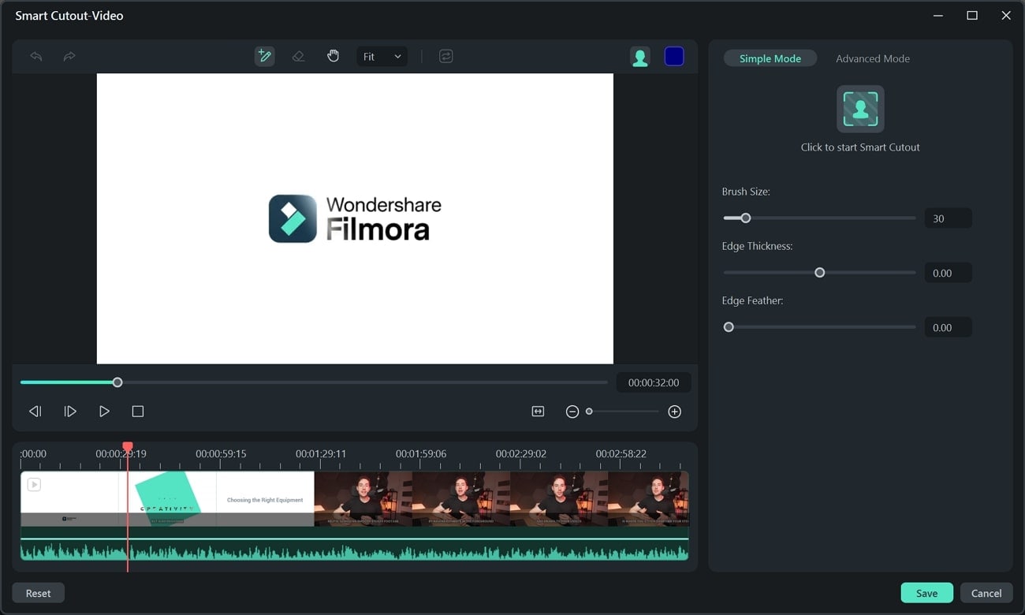Click the 00:01:29:11 ruler mark
Screen dimensions: 1025x615
[x=321, y=453]
